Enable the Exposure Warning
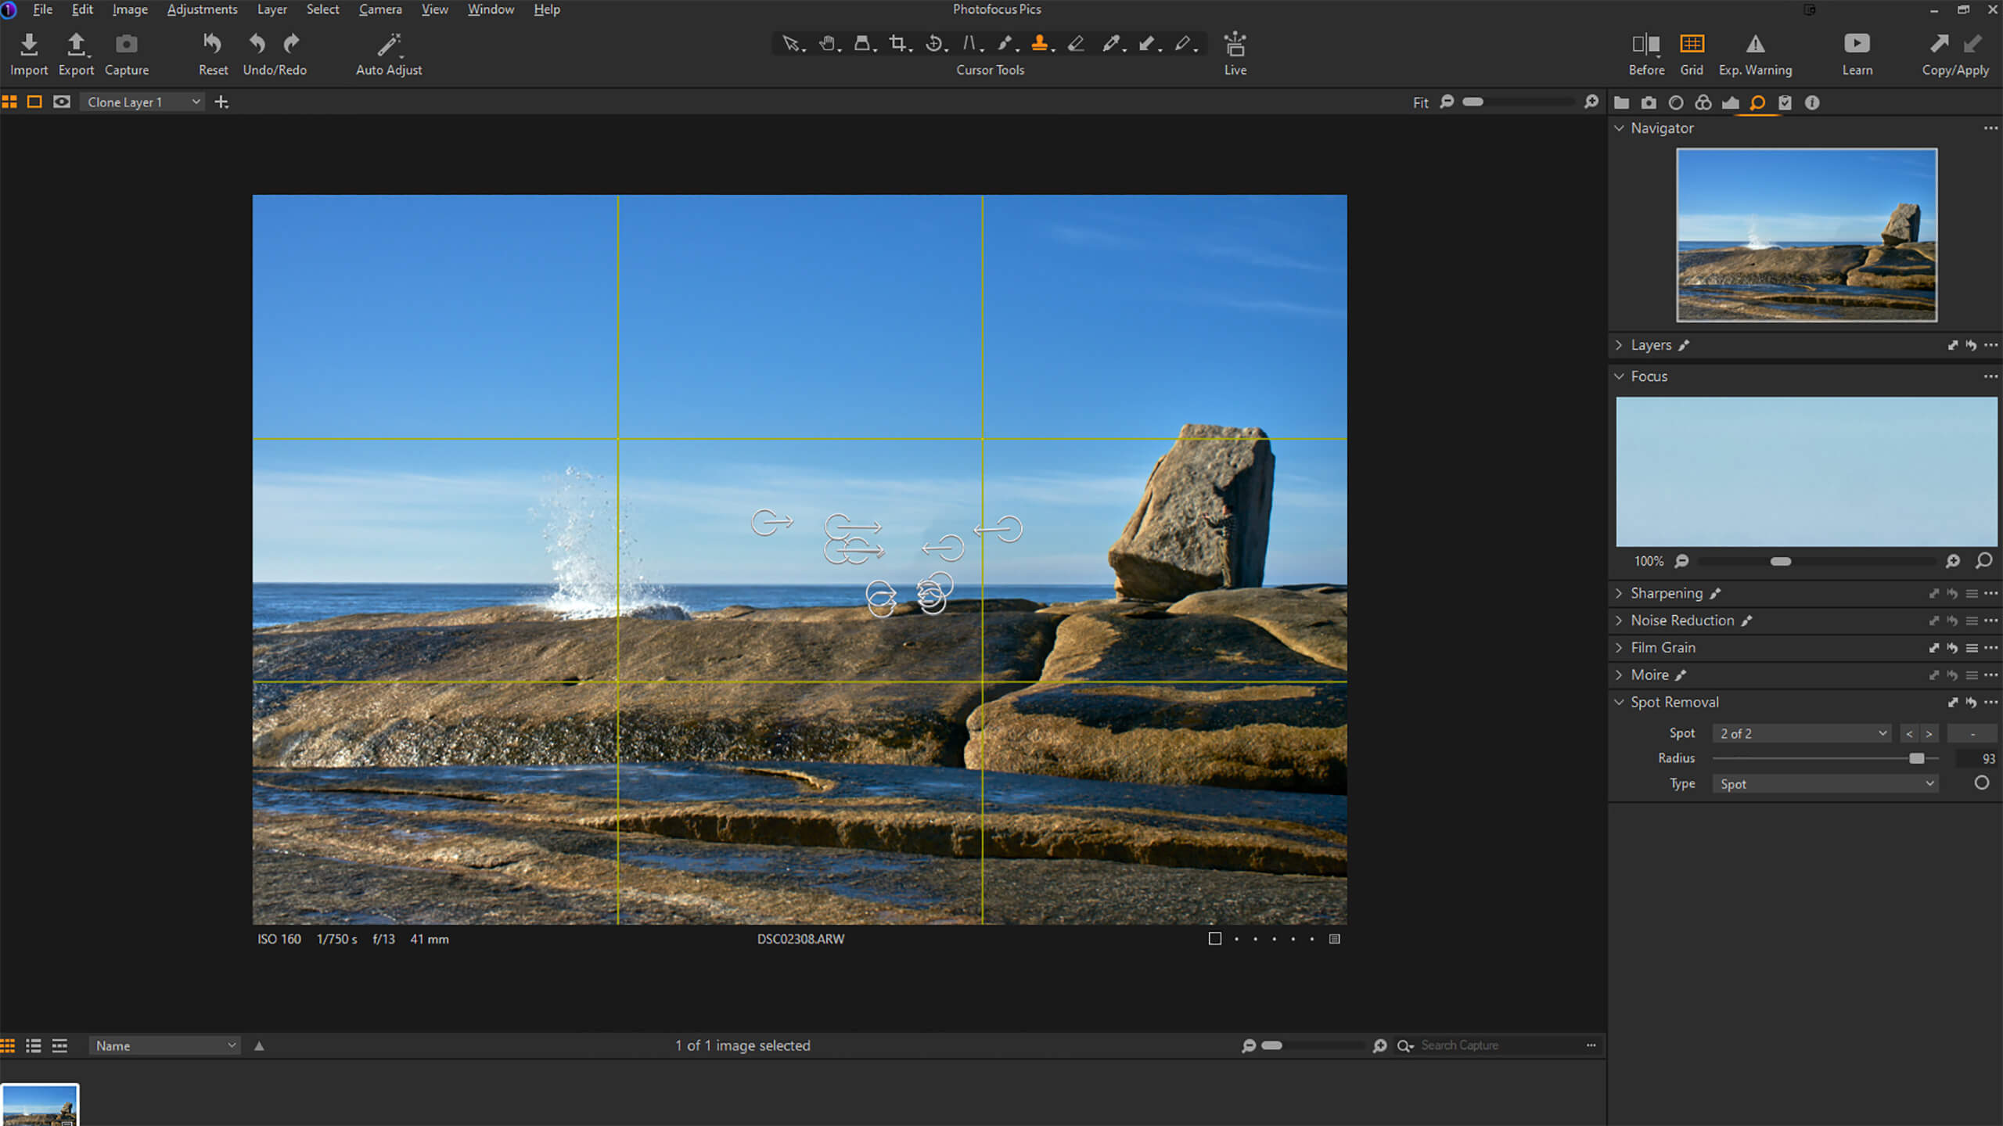This screenshot has width=2003, height=1126. point(1754,45)
